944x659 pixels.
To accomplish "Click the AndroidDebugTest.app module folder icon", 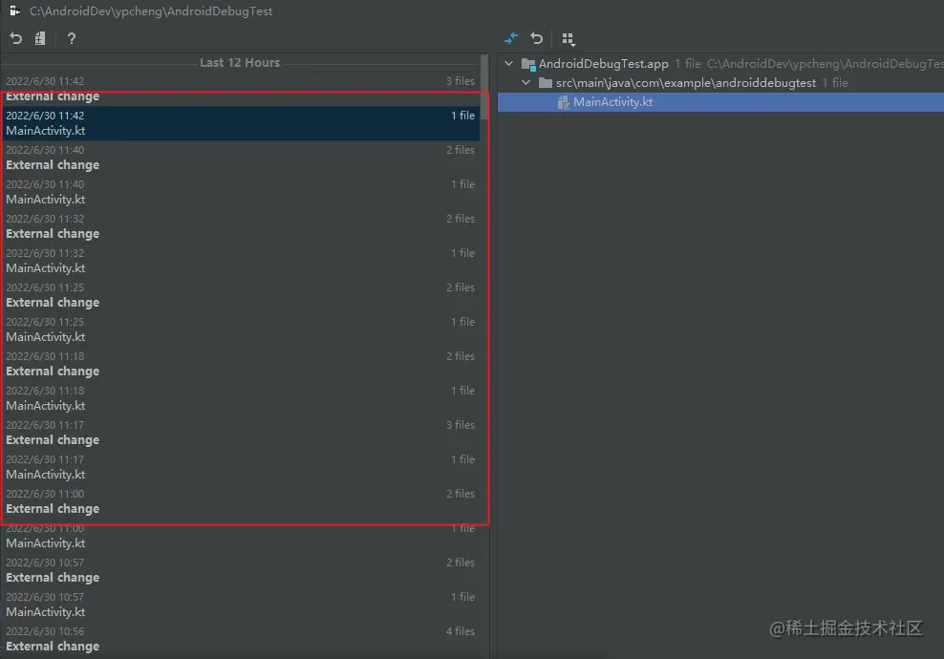I will (x=528, y=64).
